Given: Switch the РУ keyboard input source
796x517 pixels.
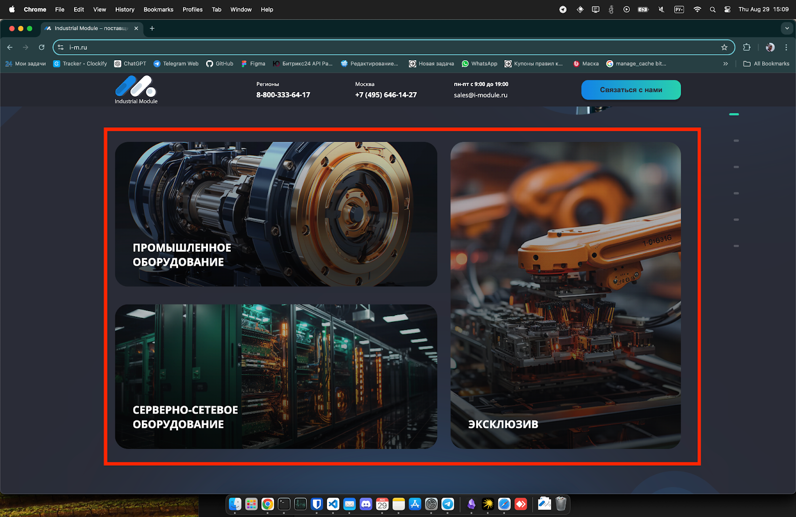Looking at the screenshot, I should point(679,9).
